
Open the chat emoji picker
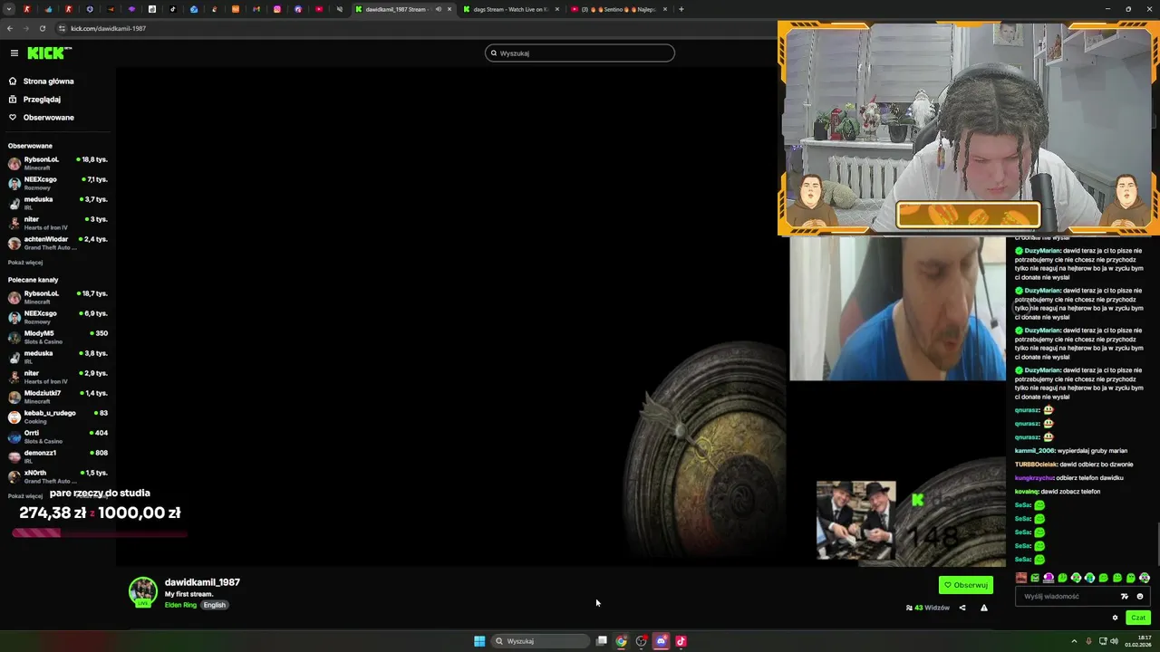coord(1140,597)
